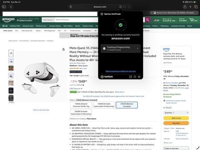
Task: Toggle the Safari sidebar icon
Action: tap(4, 7)
